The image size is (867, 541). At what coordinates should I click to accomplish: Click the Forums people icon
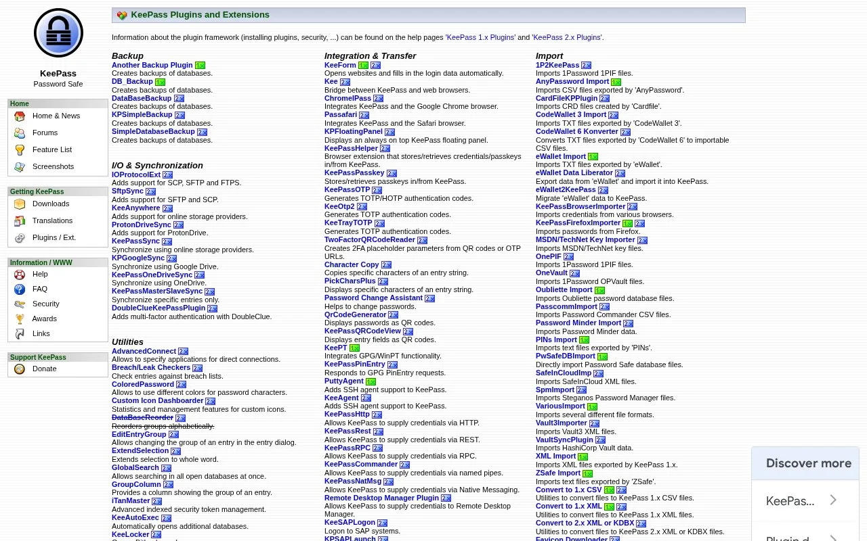(x=20, y=133)
